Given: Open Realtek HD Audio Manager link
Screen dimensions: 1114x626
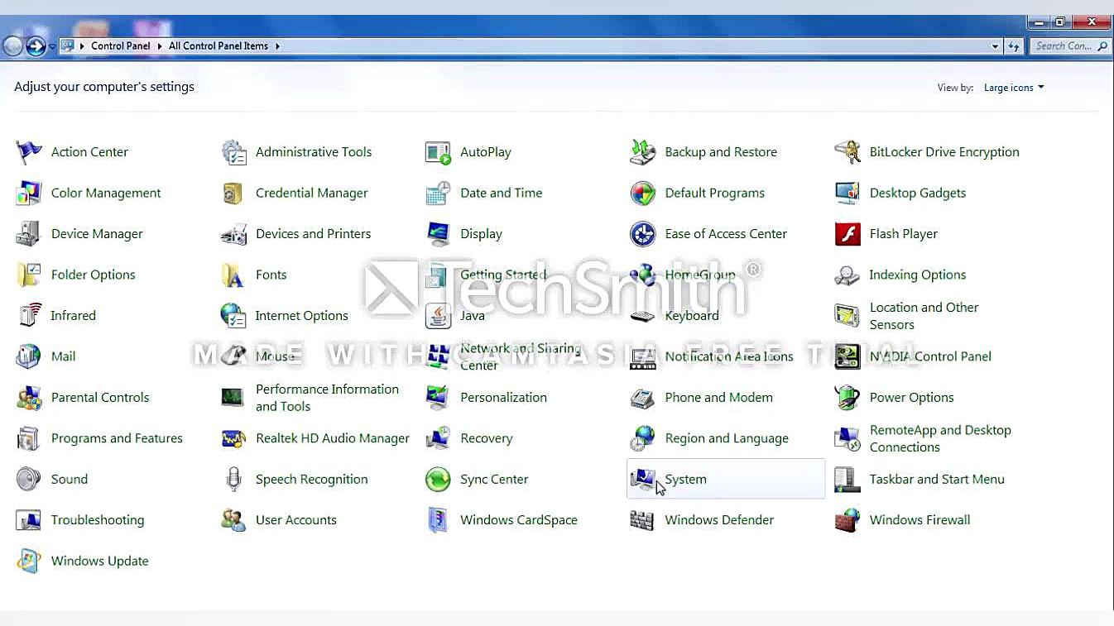Looking at the screenshot, I should pyautogui.click(x=333, y=438).
